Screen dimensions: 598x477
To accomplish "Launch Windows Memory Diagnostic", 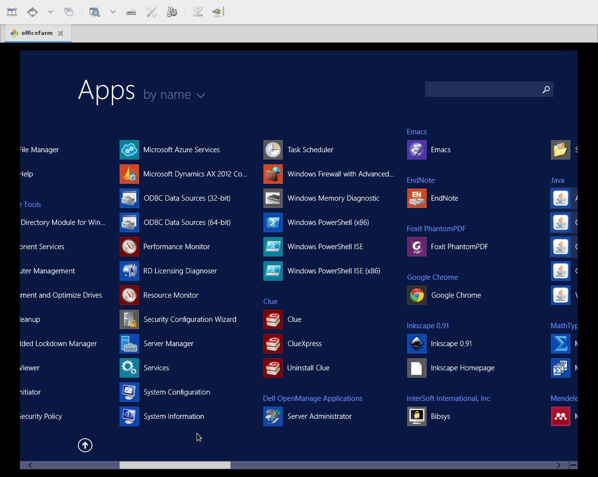I will point(322,198).
